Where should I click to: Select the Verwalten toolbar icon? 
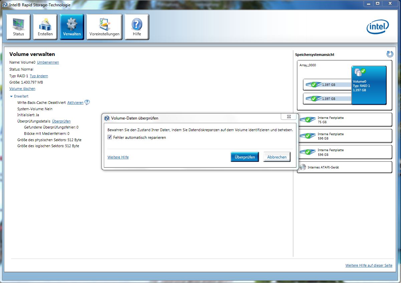pyautogui.click(x=72, y=27)
